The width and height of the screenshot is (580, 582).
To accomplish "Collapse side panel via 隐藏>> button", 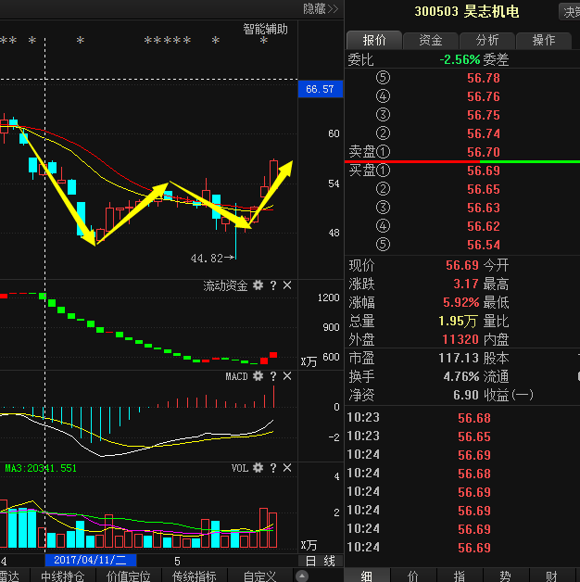I will (x=321, y=8).
